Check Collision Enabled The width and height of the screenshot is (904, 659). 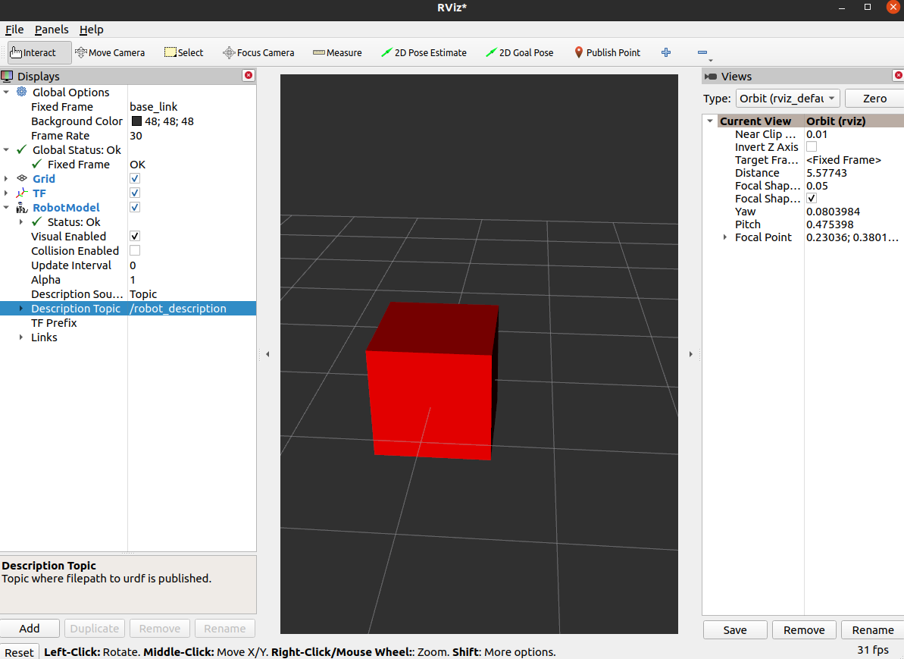135,250
